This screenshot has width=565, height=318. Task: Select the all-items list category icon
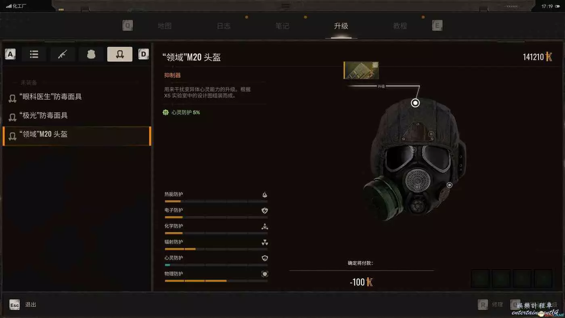[x=34, y=54]
